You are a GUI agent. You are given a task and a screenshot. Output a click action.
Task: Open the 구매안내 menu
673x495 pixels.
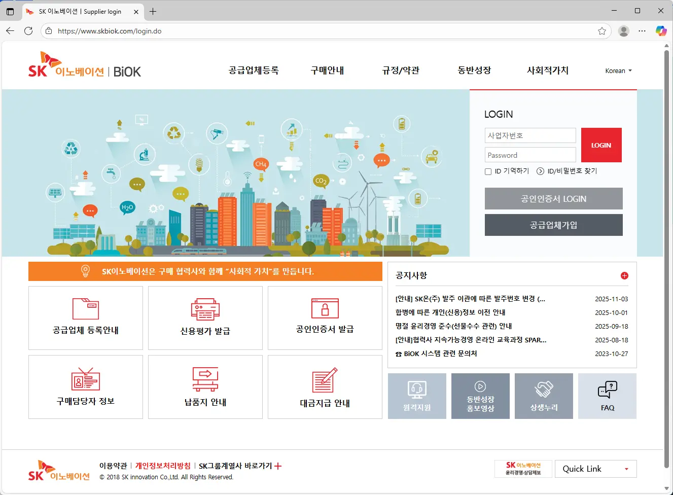(327, 70)
